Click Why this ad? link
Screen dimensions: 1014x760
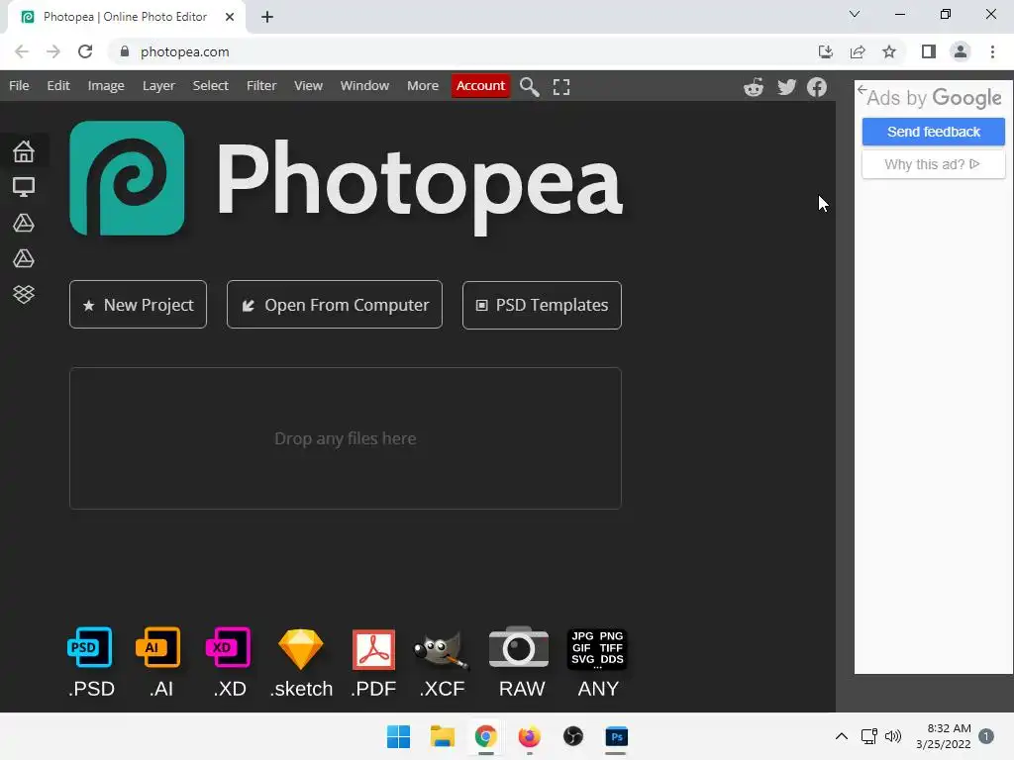click(x=933, y=164)
